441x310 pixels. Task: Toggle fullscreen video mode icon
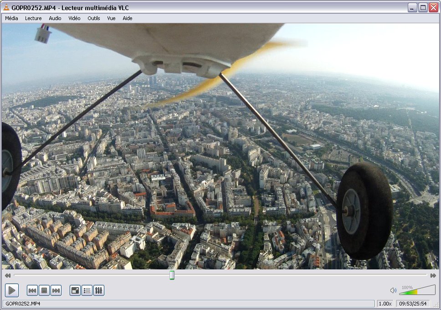[x=75, y=290]
